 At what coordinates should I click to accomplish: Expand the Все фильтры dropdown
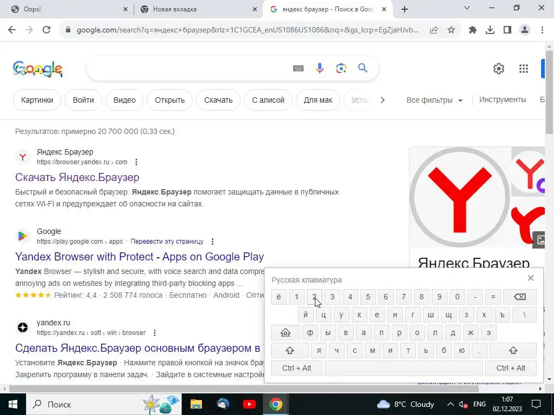coord(434,100)
